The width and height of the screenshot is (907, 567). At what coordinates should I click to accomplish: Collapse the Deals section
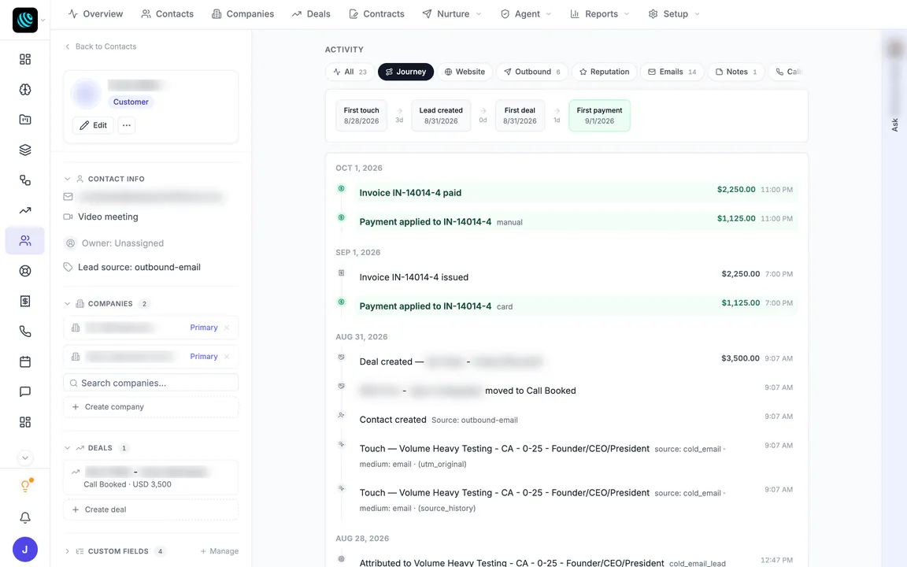pyautogui.click(x=67, y=448)
